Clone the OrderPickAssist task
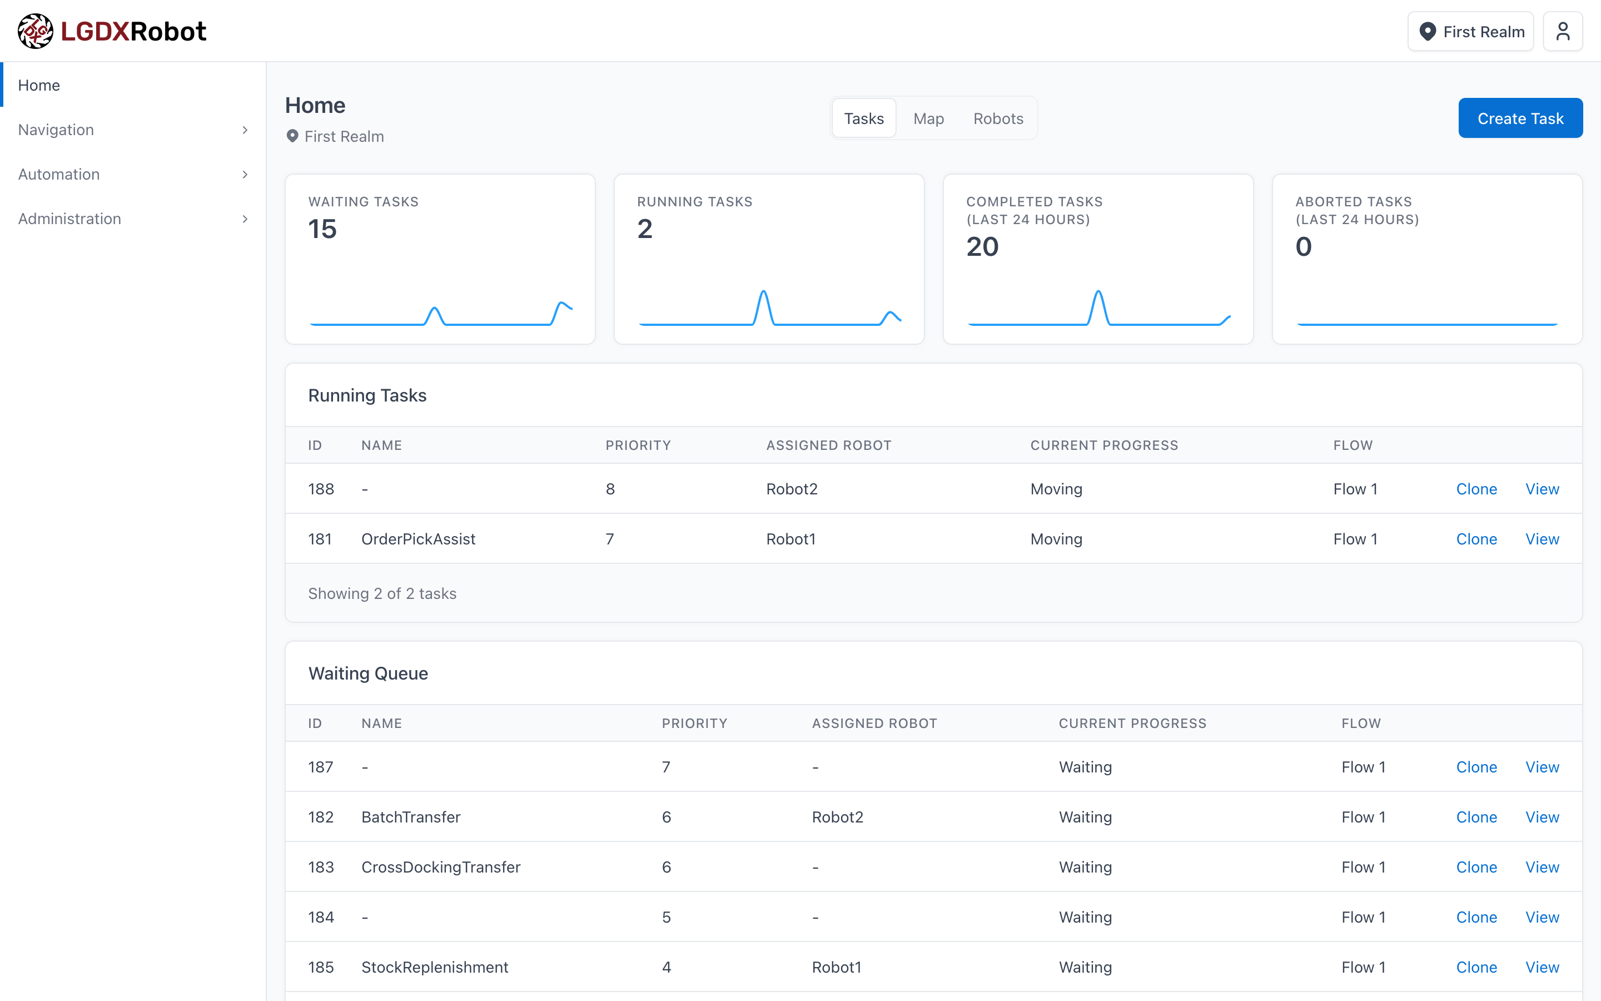1601x1001 pixels. click(1476, 539)
